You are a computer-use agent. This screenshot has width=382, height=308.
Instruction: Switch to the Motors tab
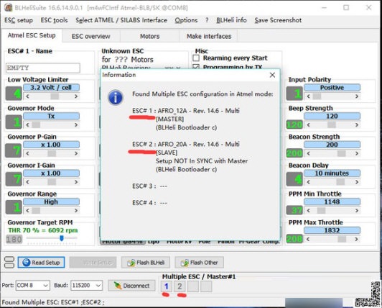(149, 37)
